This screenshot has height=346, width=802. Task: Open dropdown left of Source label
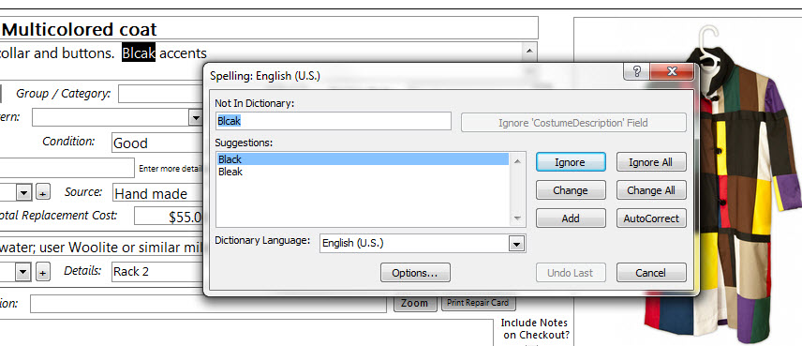(24, 193)
